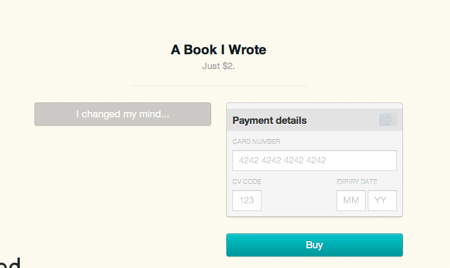Click the teal Buy button
Screen dimensions: 450x268
(314, 245)
